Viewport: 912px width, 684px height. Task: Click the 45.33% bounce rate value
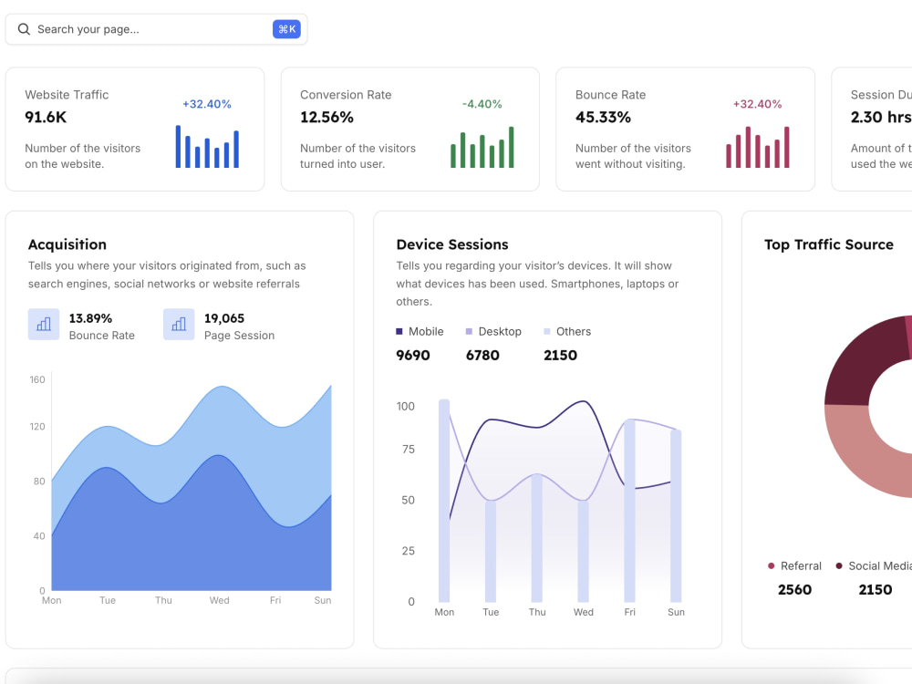click(603, 118)
